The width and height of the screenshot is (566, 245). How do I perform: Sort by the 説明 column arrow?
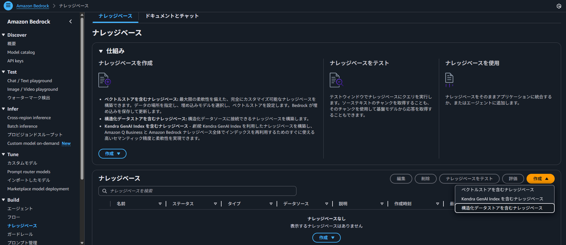tap(382, 204)
